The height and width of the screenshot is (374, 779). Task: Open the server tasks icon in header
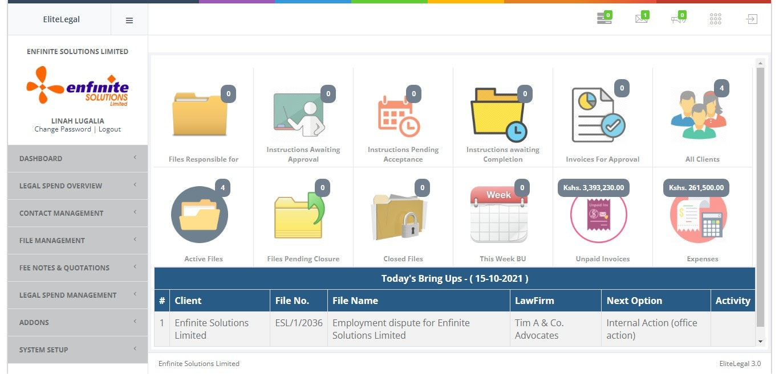tap(604, 19)
